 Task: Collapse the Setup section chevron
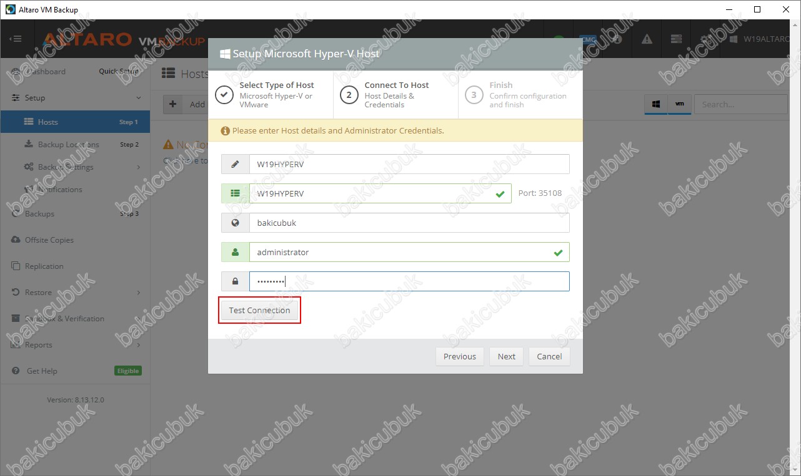tap(139, 98)
